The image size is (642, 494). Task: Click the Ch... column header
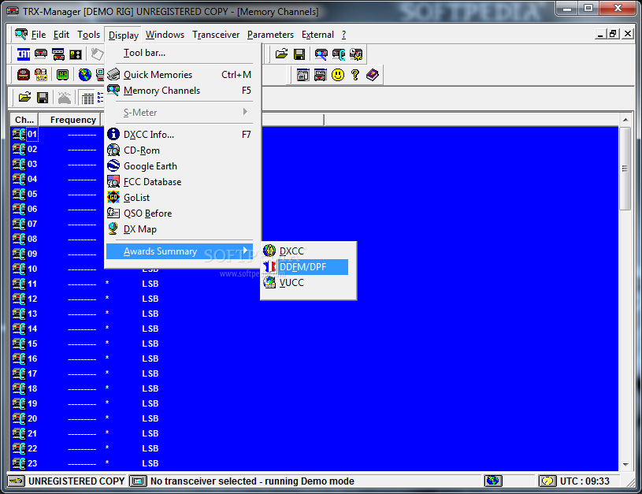(x=24, y=120)
